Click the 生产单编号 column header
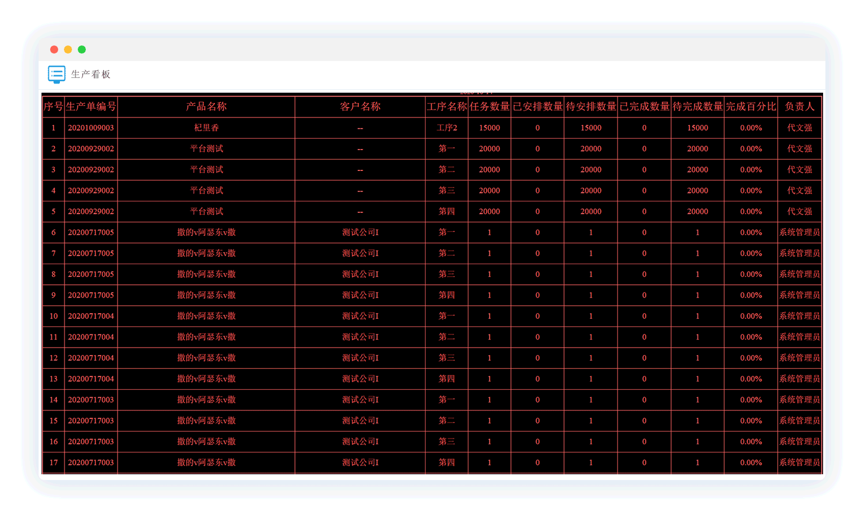This screenshot has height=518, width=864. [x=91, y=106]
